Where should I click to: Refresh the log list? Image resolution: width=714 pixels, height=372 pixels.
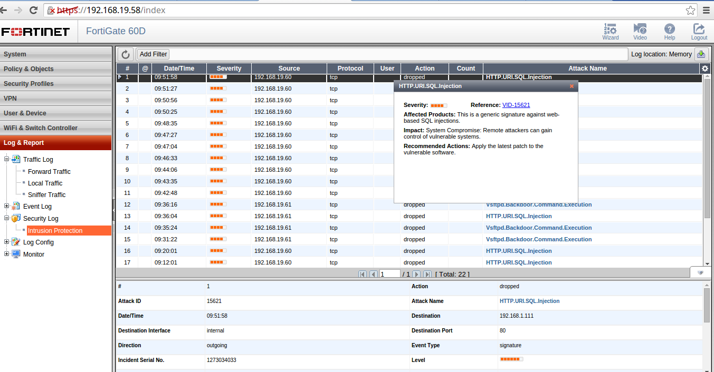[125, 54]
